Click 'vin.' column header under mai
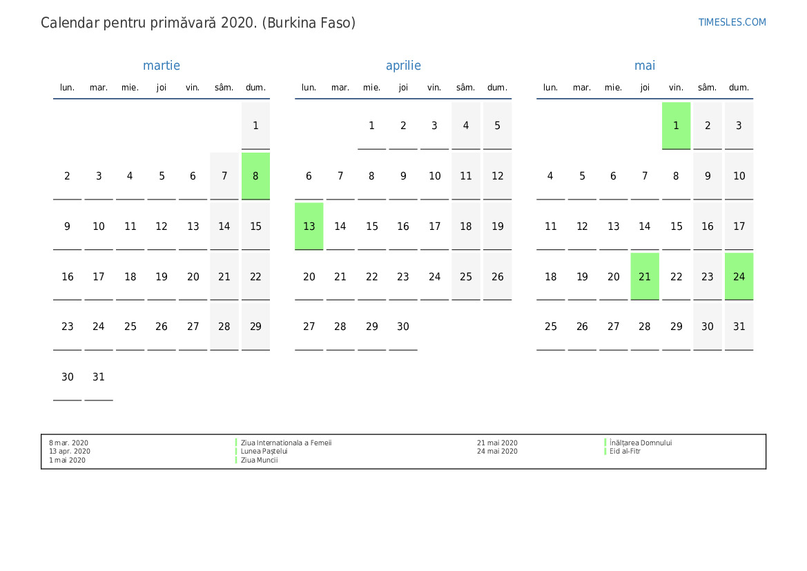The height and width of the screenshot is (571, 807). click(x=676, y=88)
